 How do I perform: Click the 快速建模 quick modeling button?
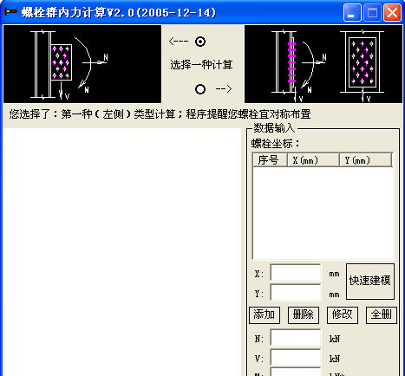(370, 281)
